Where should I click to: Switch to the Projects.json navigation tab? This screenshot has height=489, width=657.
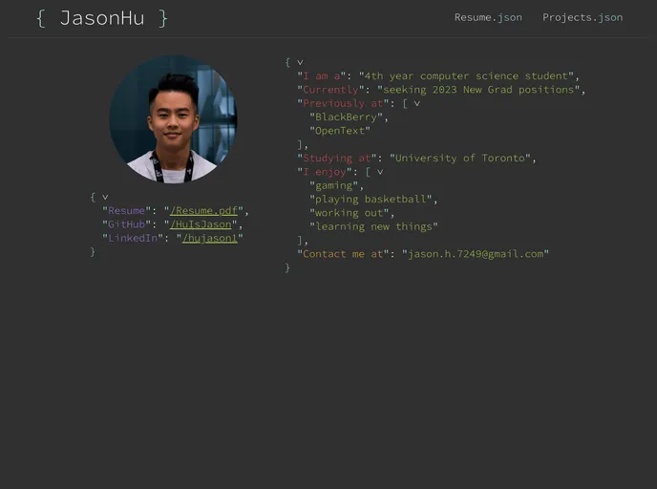(x=582, y=17)
